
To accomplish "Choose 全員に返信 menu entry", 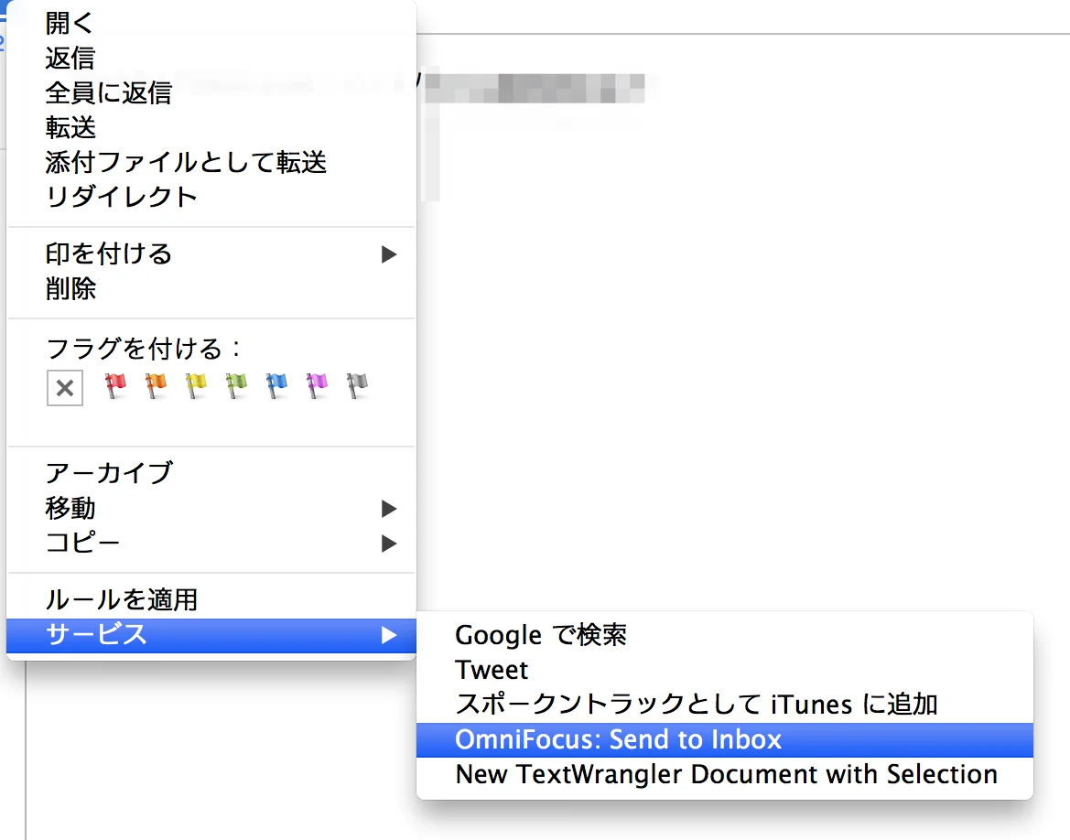I will point(211,92).
